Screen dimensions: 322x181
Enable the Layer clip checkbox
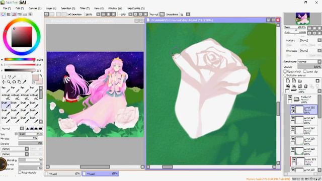click(x=305, y=71)
